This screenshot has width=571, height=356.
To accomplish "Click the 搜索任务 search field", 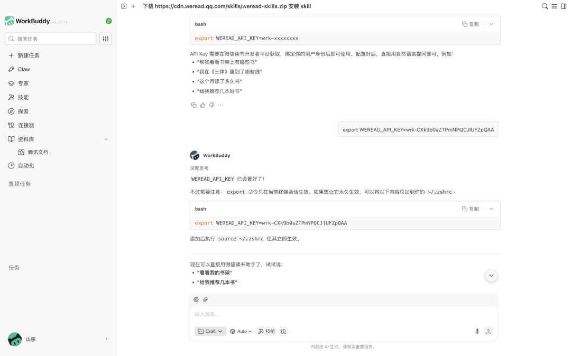I will pos(51,39).
